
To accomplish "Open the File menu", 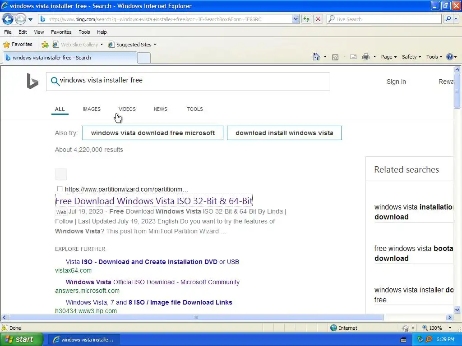I will 8,32.
